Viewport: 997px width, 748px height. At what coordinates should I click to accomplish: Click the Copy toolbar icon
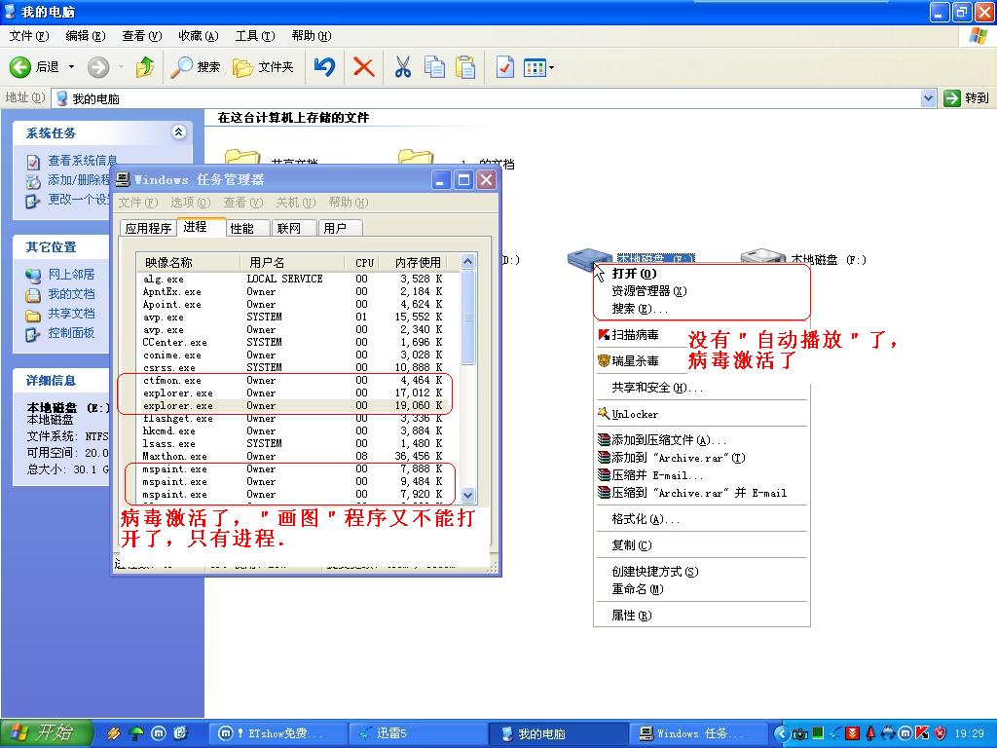434,67
